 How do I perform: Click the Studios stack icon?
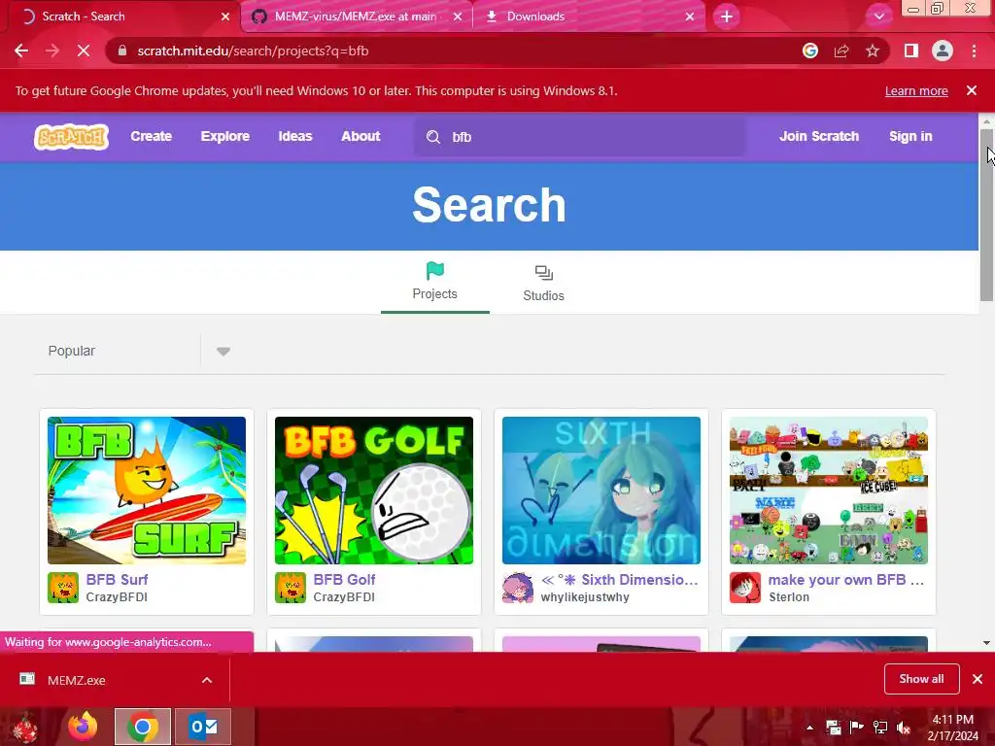pyautogui.click(x=544, y=273)
